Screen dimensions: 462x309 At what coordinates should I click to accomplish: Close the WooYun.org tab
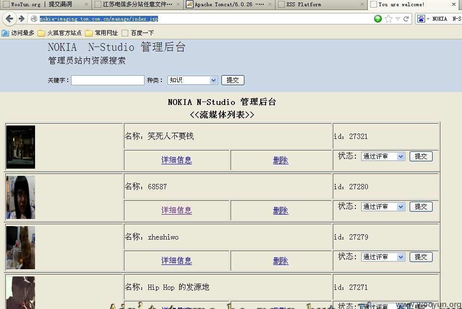coord(86,4)
